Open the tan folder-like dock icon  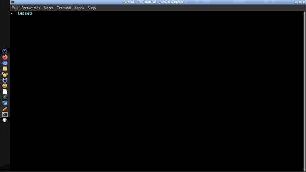pyautogui.click(x=5, y=69)
